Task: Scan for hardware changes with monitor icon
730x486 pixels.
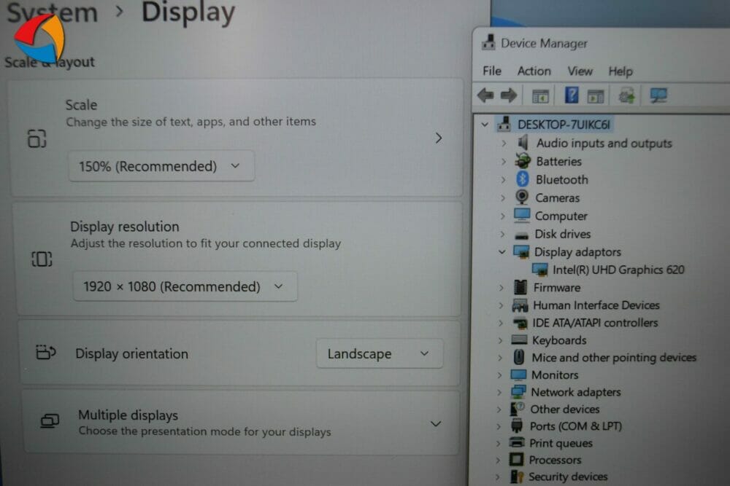Action: pos(658,95)
